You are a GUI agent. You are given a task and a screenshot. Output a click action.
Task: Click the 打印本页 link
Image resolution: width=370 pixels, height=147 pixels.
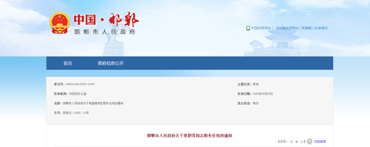point(320,142)
